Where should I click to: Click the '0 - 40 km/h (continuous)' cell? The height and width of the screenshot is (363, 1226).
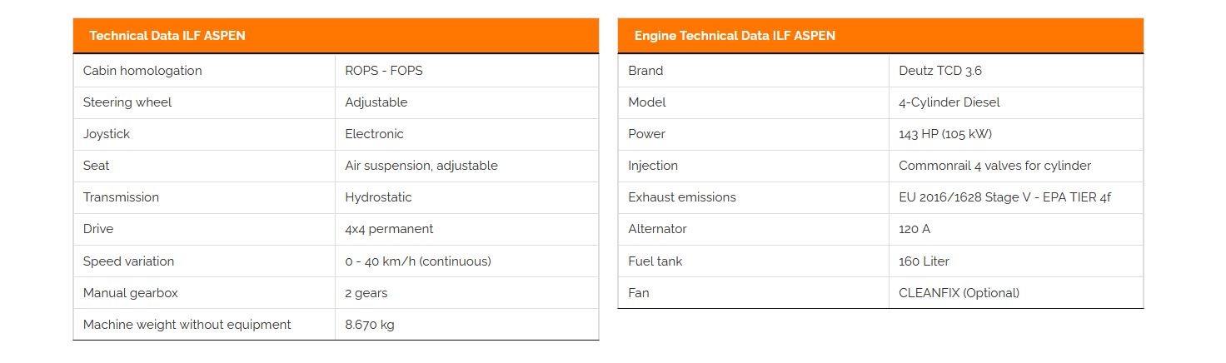[x=418, y=261]
